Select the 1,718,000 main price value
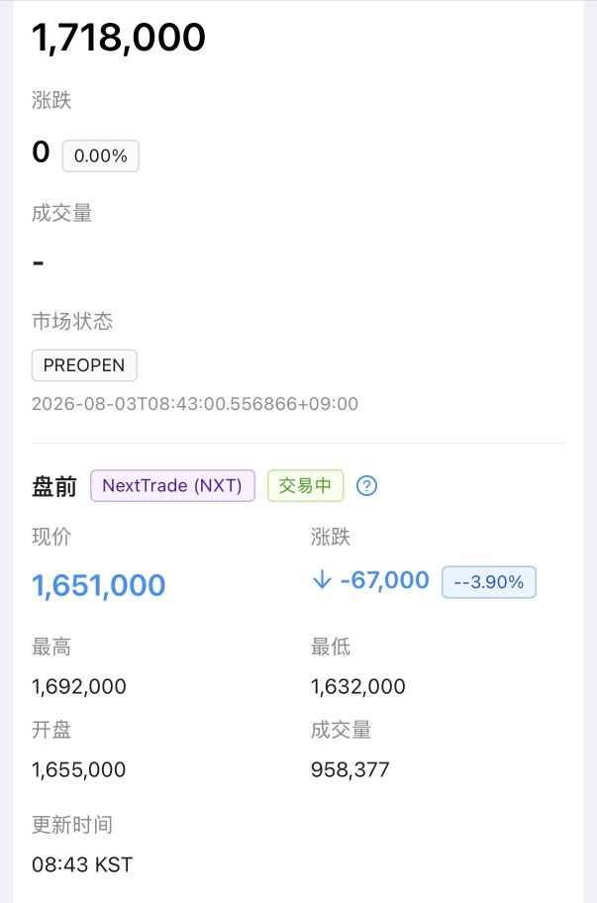597x903 pixels. (x=119, y=38)
